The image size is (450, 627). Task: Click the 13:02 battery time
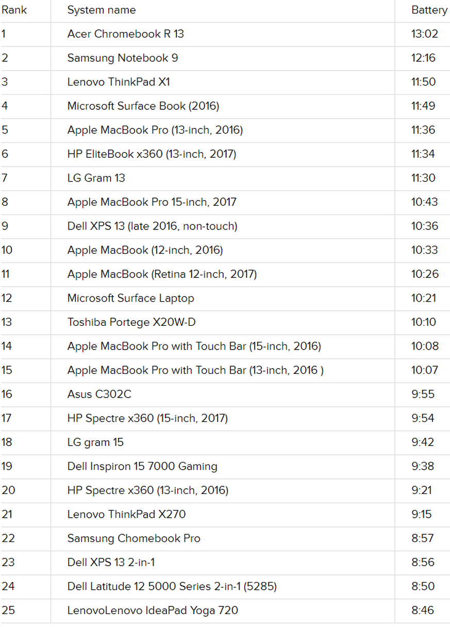(424, 34)
